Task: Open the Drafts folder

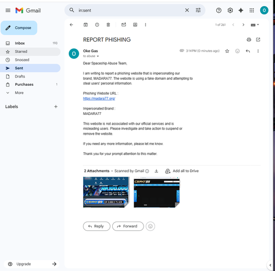Action: 30,76
